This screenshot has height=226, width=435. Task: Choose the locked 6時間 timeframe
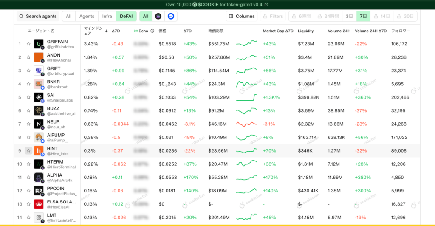[x=301, y=17]
